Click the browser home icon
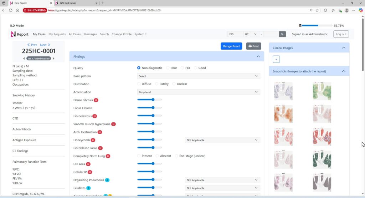Image resolution: width=365 pixels, height=198 pixels. point(17,10)
